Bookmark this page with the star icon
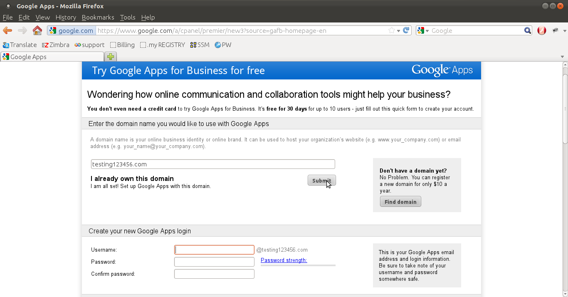The image size is (568, 297). coord(391,30)
